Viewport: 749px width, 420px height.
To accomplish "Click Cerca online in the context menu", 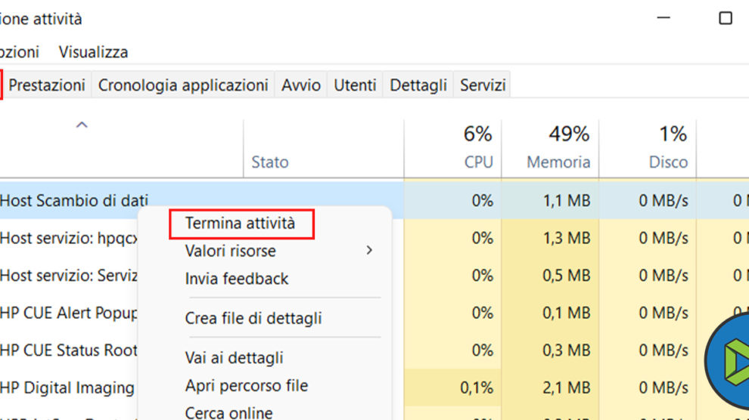I will click(229, 412).
